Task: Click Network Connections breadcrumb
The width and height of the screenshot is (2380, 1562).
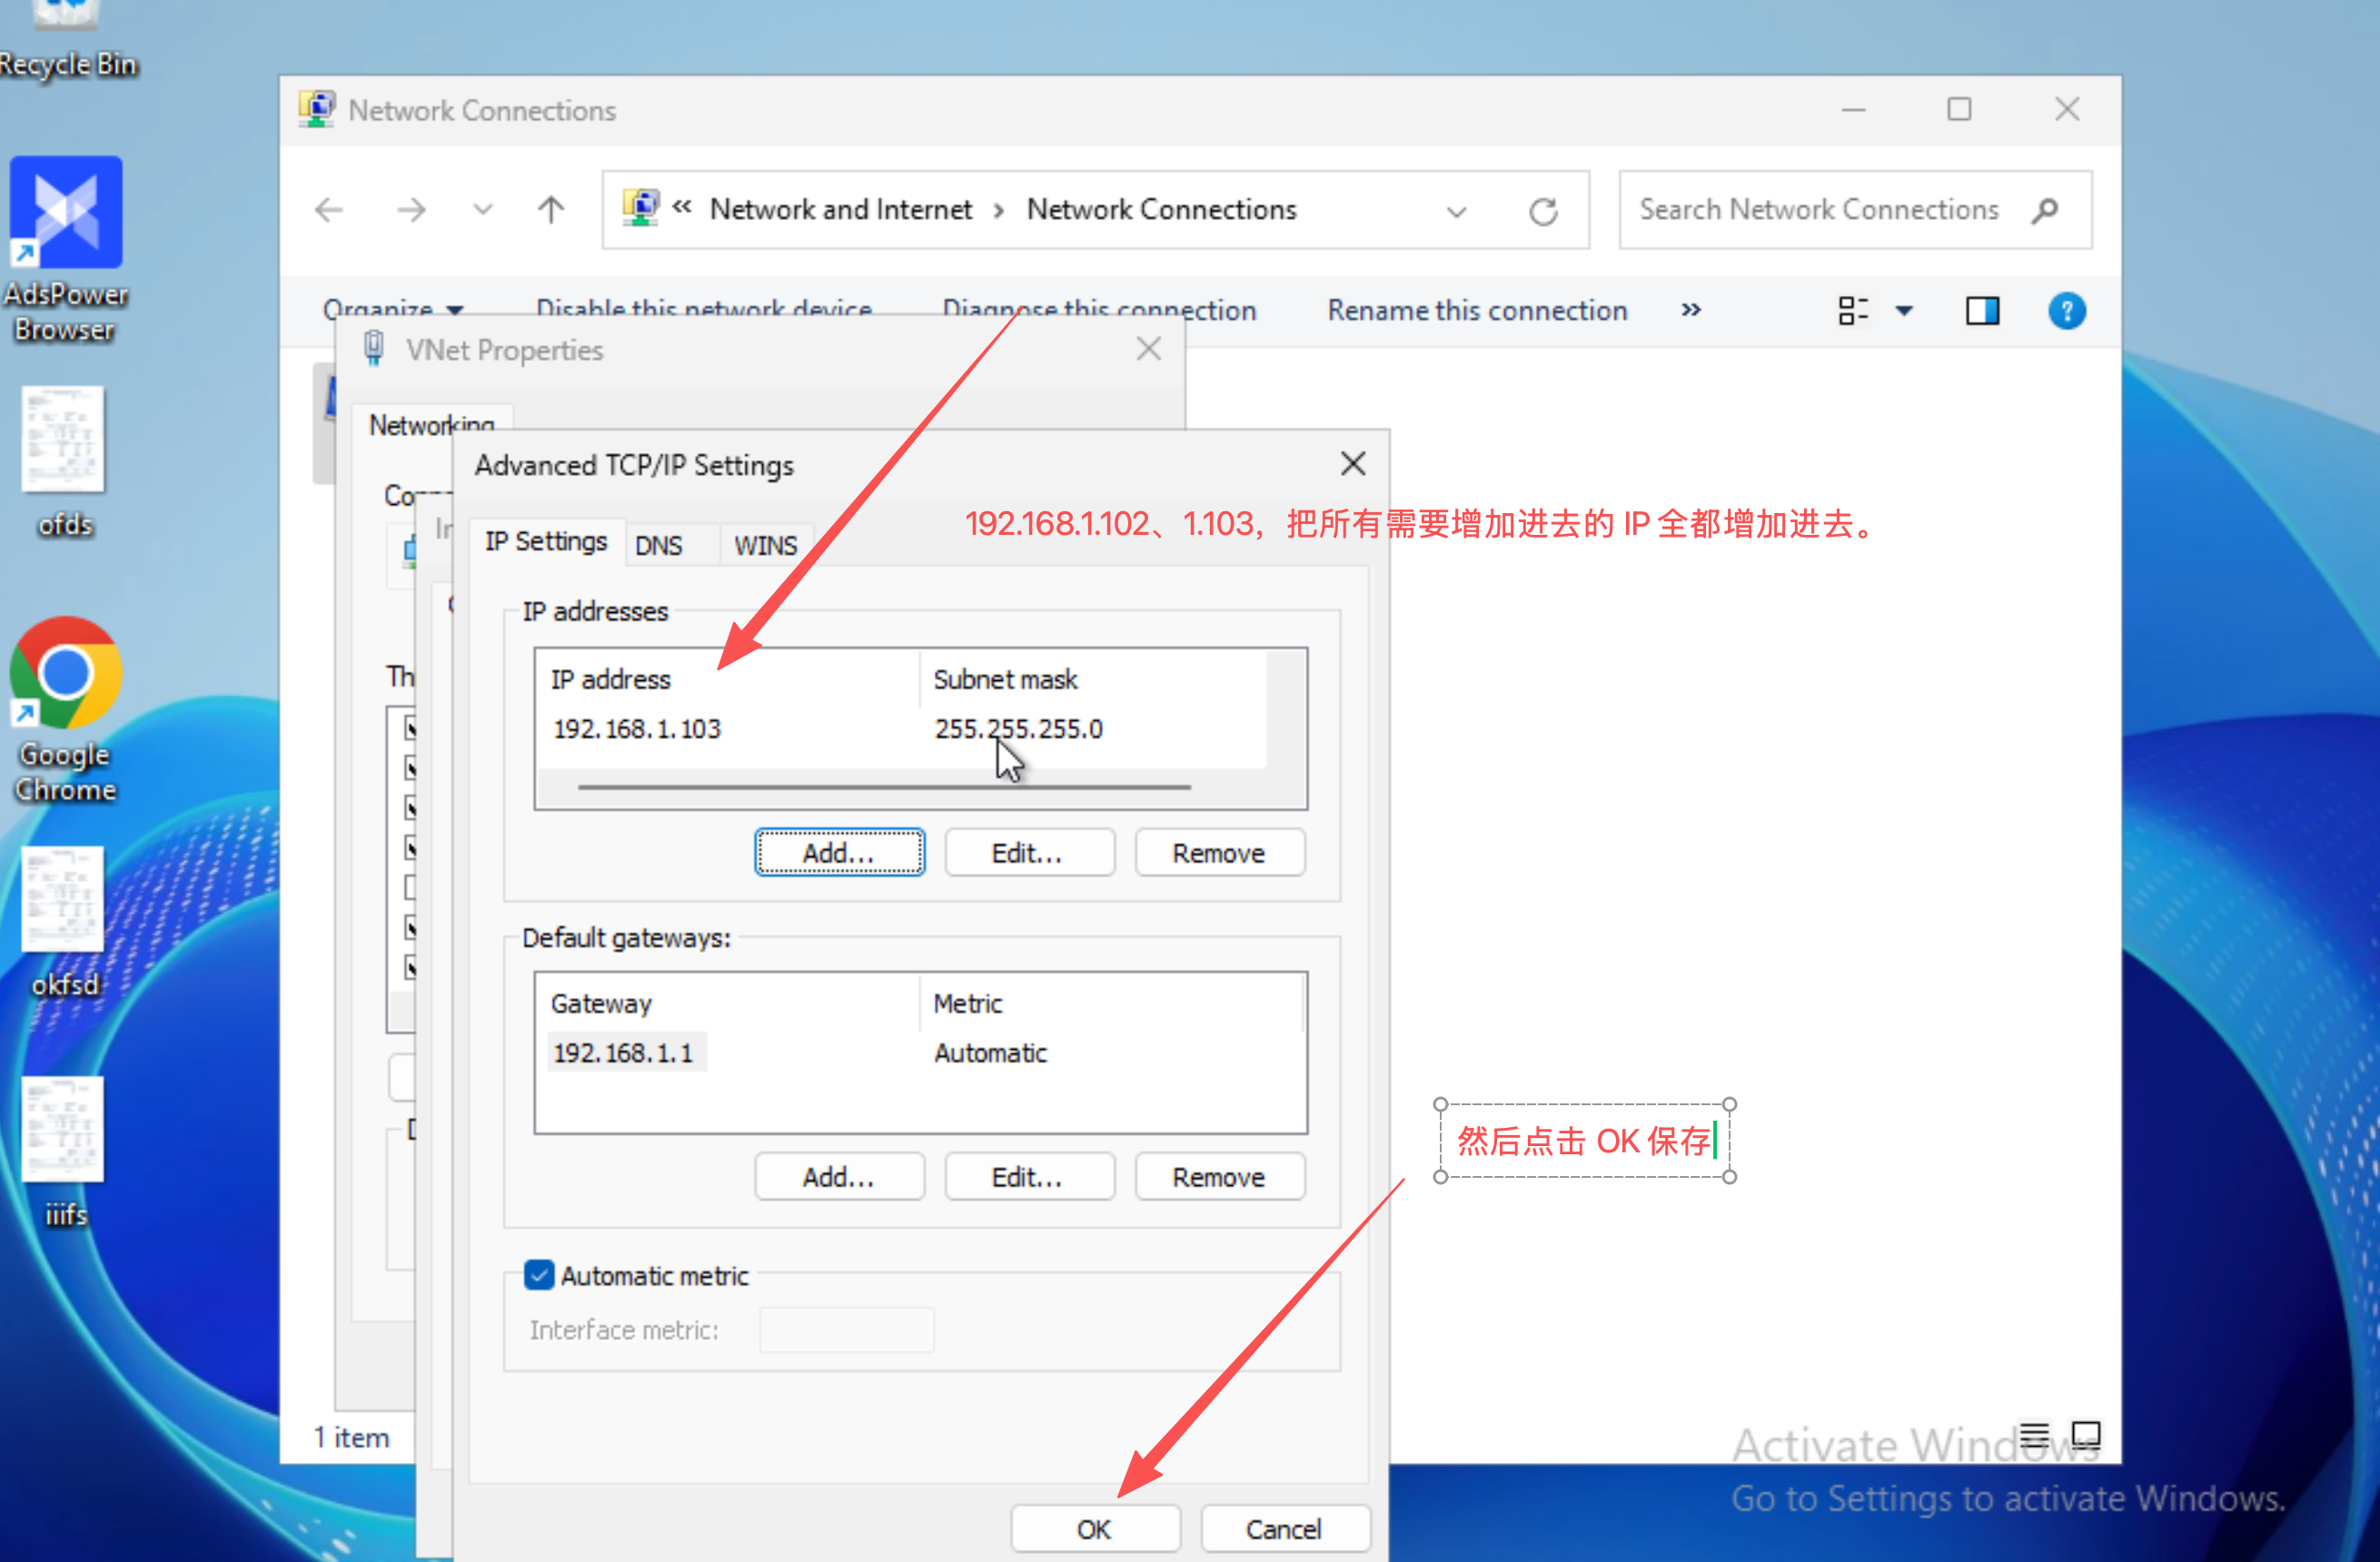Action: pos(1162,209)
